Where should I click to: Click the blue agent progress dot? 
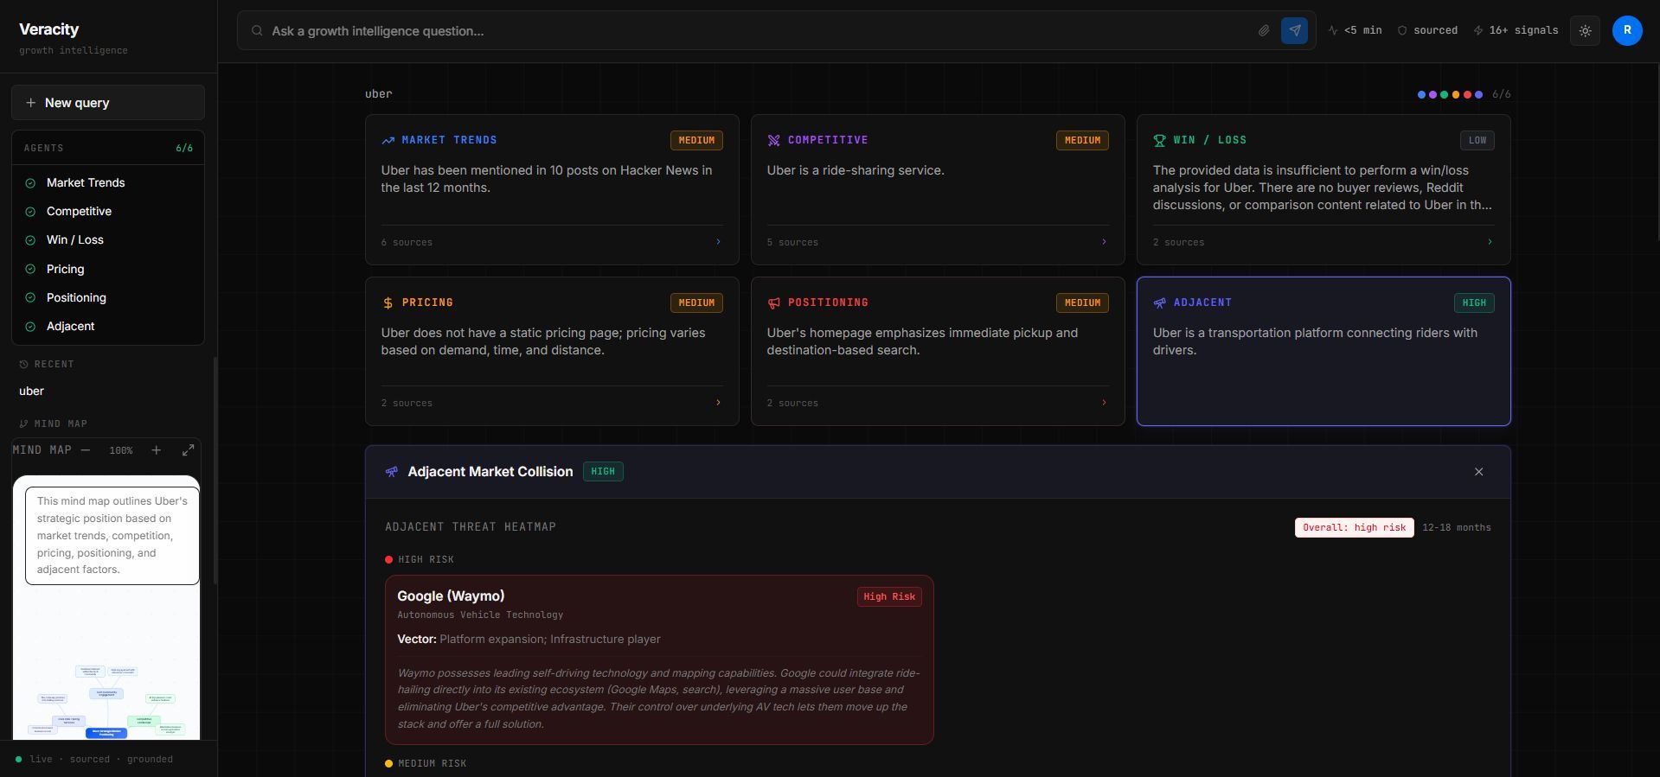(1421, 94)
